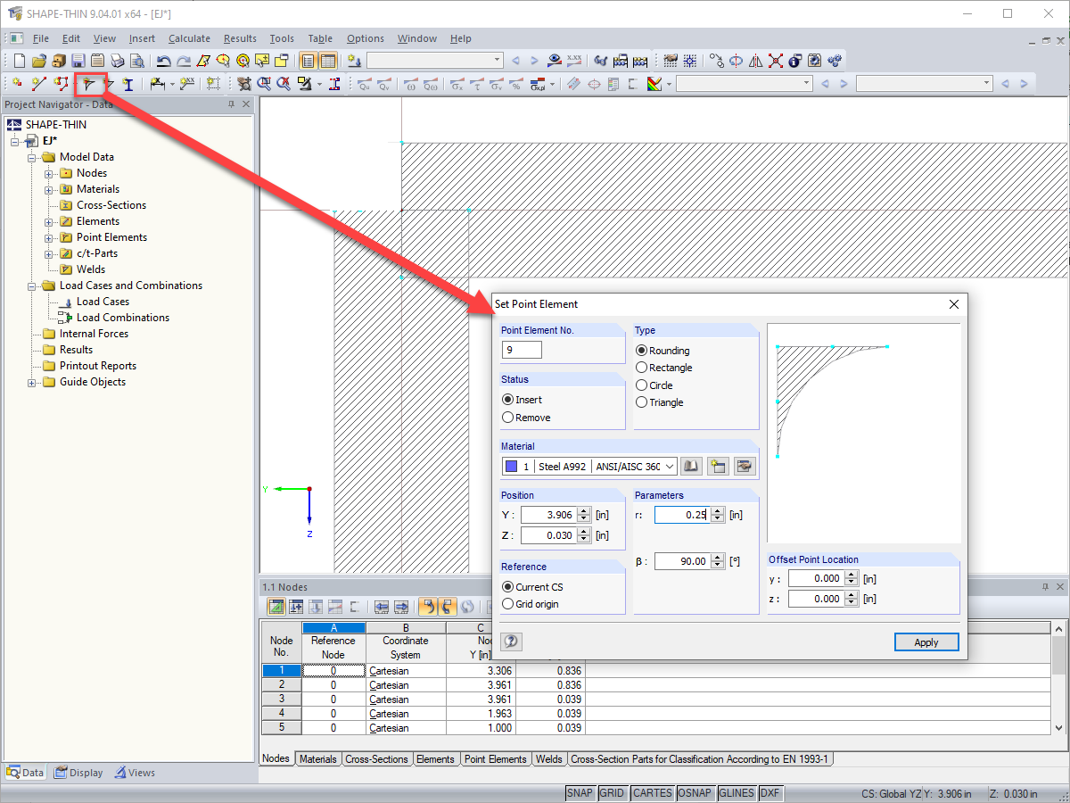Viewport: 1070px width, 803px height.
Task: Click the selection rectangle tool icon
Action: pos(213,84)
